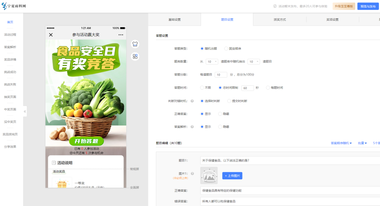Switch to the 奖项设置 tab
This screenshot has height=206, width=380.
pyautogui.click(x=332, y=20)
